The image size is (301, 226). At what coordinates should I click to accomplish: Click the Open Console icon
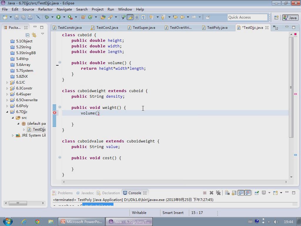pos(275,193)
